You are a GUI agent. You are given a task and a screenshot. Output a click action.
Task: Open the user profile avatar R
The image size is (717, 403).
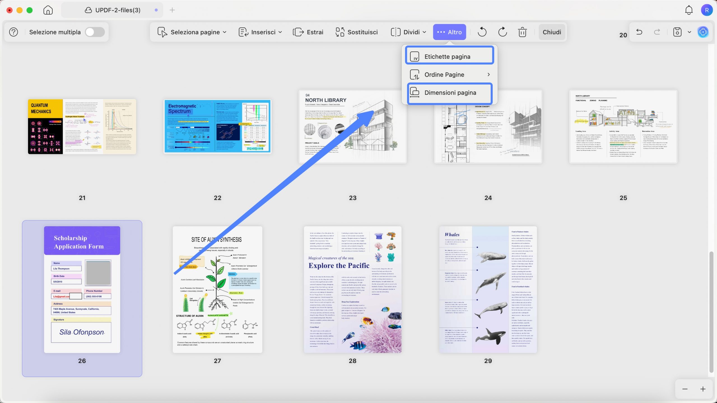(707, 10)
